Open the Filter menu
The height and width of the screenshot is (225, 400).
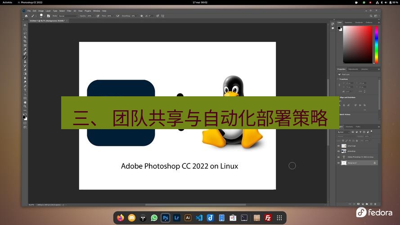(x=69, y=11)
